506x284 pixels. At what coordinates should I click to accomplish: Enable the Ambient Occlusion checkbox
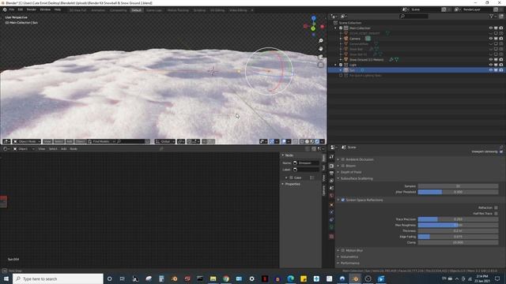coord(342,159)
